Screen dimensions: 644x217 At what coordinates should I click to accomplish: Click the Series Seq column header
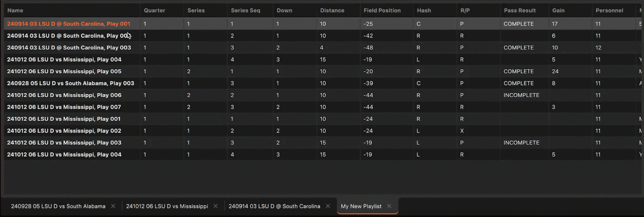[x=246, y=10]
